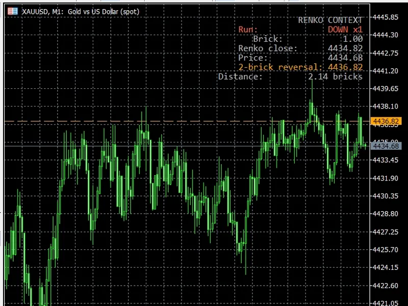Click the 4444.30 price scale label
The width and height of the screenshot is (408, 306).
coord(386,35)
